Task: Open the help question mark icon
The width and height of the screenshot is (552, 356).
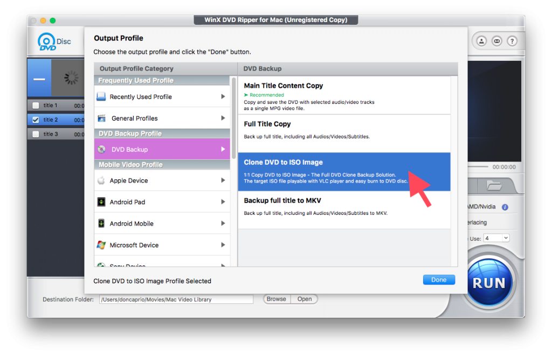Action: pyautogui.click(x=512, y=41)
